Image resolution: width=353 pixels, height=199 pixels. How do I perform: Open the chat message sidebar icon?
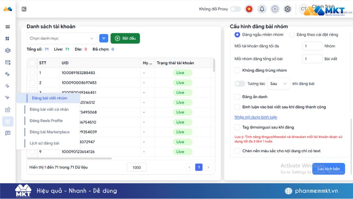[8, 133]
